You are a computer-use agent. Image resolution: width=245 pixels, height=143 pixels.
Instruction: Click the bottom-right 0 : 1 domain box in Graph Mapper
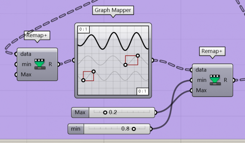(142, 91)
